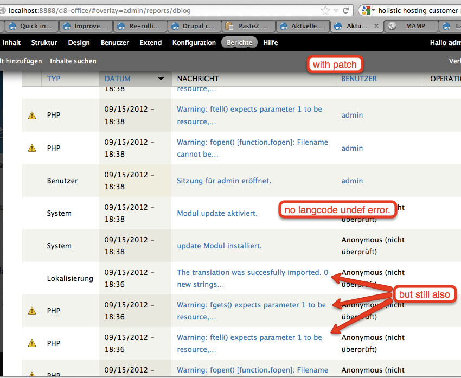The image size is (461, 378).
Task: Click the globe icon on the MAMP tab
Action: (x=392, y=25)
